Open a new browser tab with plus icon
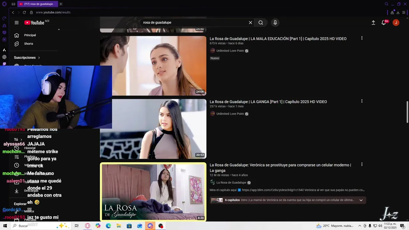The width and height of the screenshot is (409, 230). point(61,4)
